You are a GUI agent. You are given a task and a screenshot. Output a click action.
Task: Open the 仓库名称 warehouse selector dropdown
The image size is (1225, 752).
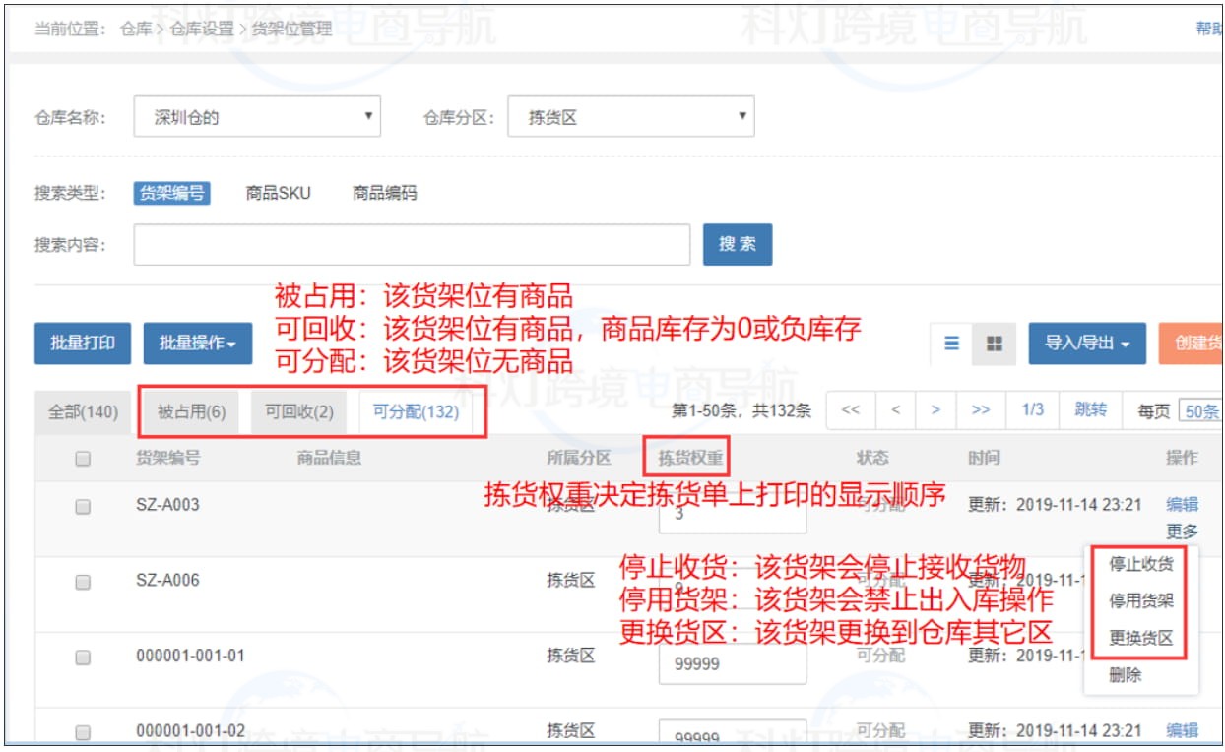256,116
